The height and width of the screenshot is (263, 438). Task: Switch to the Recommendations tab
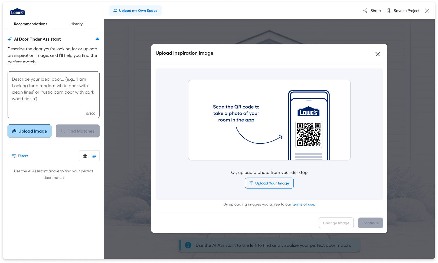point(31,24)
